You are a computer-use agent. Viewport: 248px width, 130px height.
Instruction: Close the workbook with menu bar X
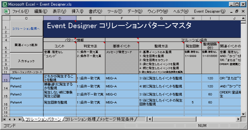click(243, 11)
